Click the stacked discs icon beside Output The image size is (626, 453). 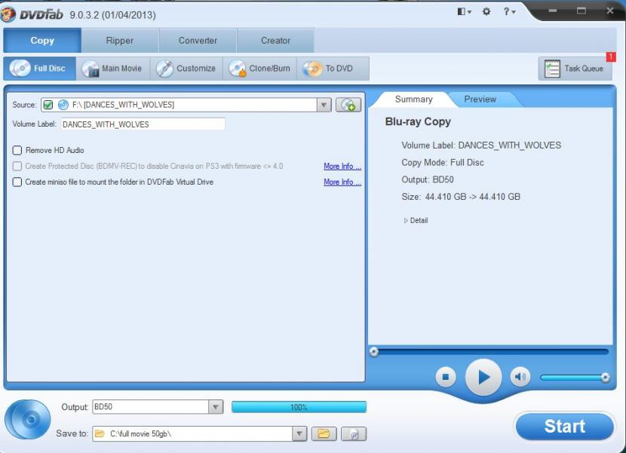28,419
